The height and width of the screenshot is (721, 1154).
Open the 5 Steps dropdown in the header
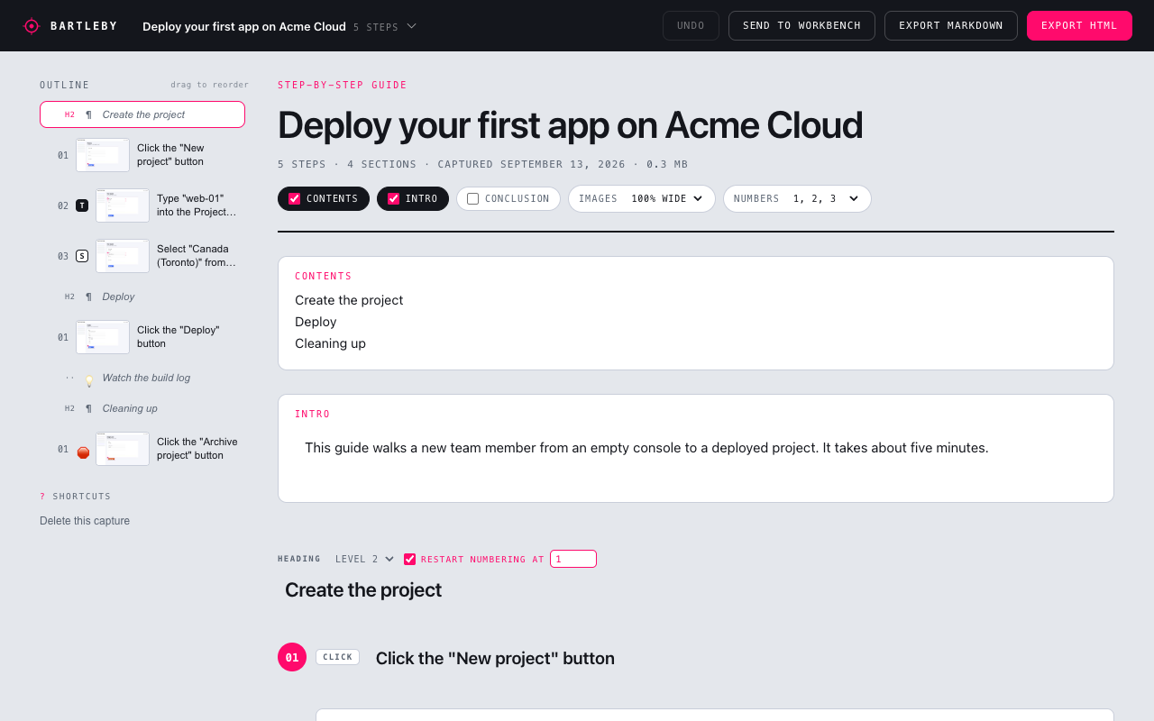pyautogui.click(x=385, y=27)
